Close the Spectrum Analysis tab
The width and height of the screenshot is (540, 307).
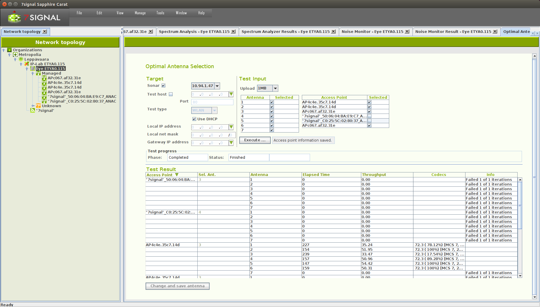(233, 31)
